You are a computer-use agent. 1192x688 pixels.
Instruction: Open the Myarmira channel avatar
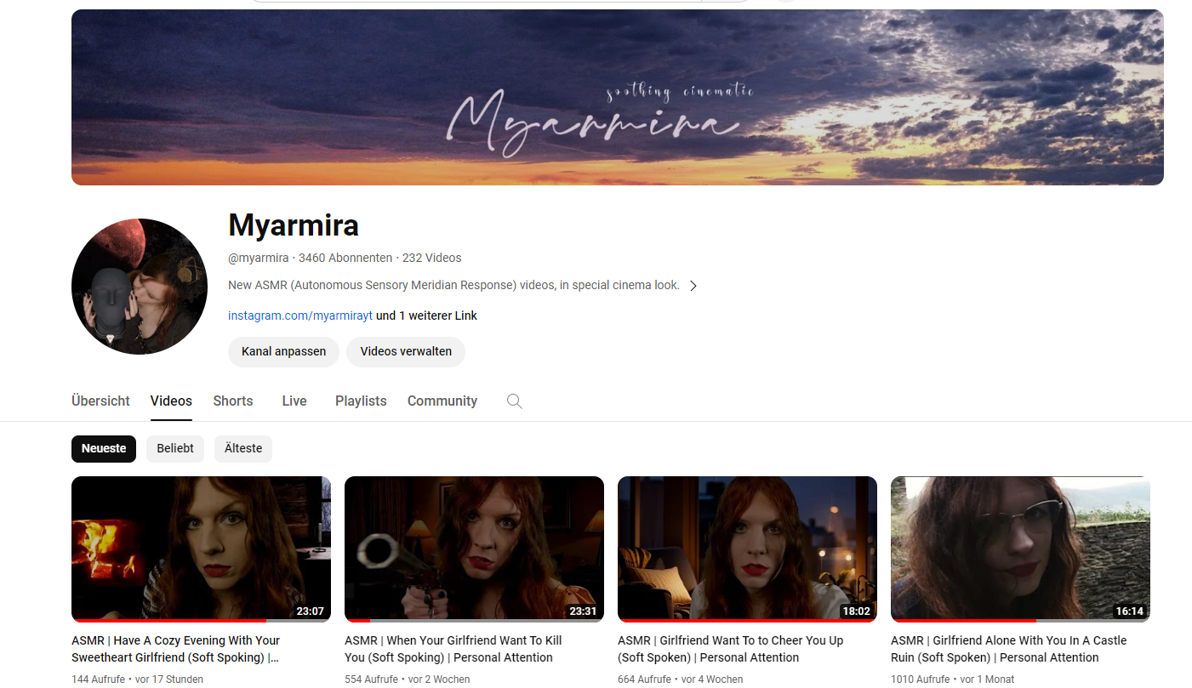(x=140, y=287)
